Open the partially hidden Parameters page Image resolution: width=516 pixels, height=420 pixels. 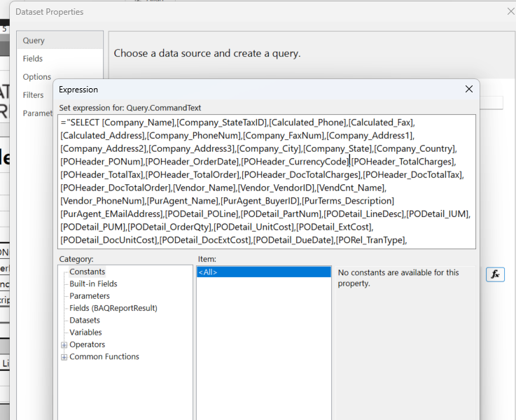coord(38,113)
